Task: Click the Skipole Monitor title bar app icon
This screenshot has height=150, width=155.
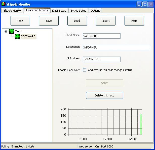Action: coord(4,4)
